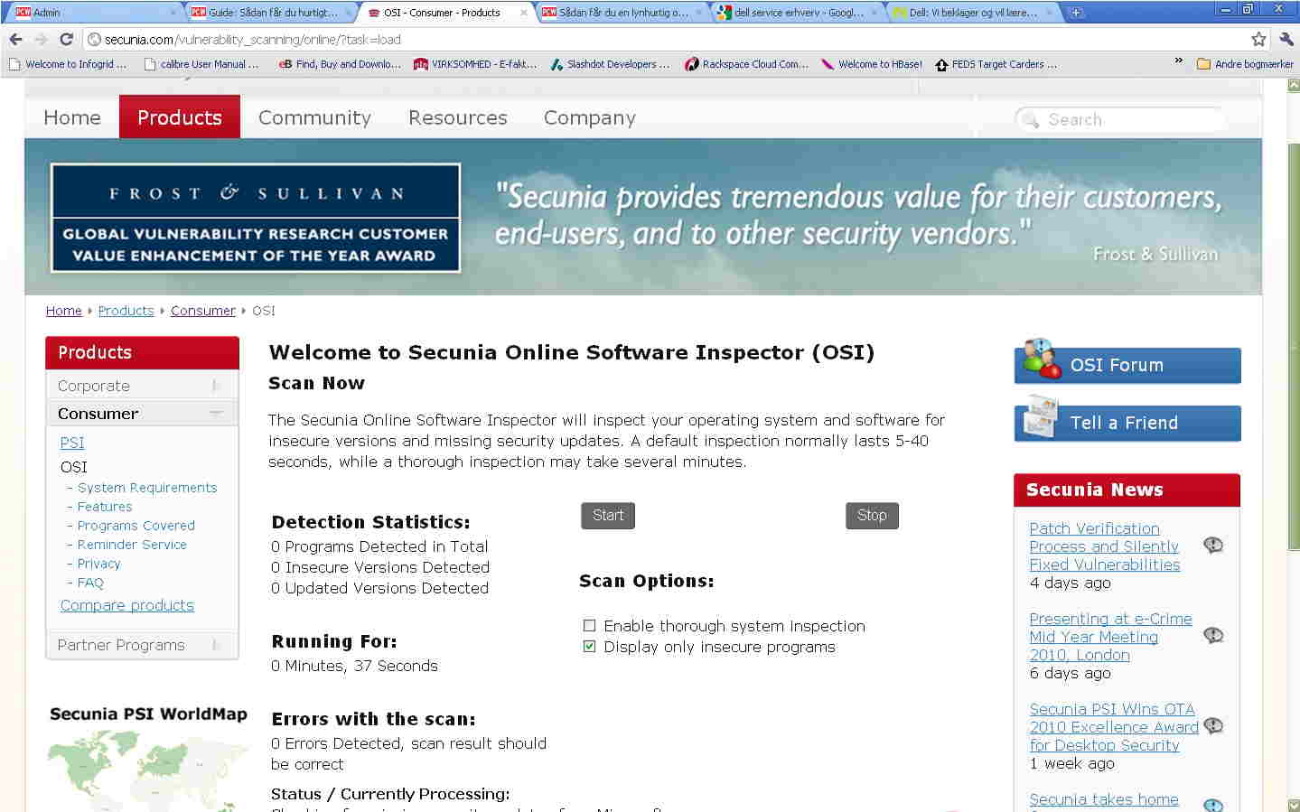
Task: Open the Welcome to HBase bookmark
Action: point(872,64)
